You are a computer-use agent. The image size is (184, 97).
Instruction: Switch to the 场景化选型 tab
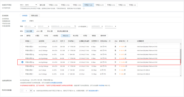(34, 16)
